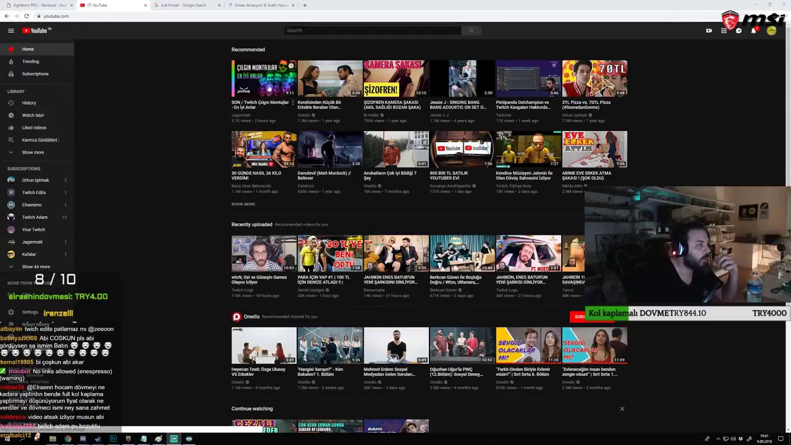The image size is (791, 445).
Task: Click the Trending flame icon
Action: tap(11, 61)
